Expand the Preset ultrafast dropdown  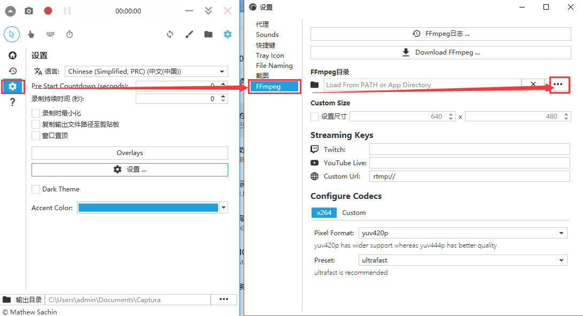point(561,260)
